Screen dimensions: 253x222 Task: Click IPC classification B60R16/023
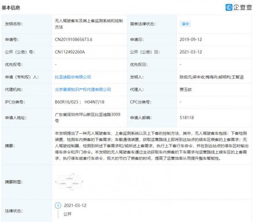point(66,102)
